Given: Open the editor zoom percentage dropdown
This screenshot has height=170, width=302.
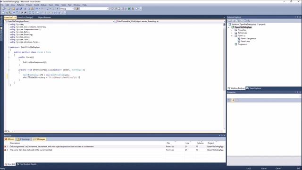Looking at the screenshot, I should pyautogui.click(x=12, y=131).
